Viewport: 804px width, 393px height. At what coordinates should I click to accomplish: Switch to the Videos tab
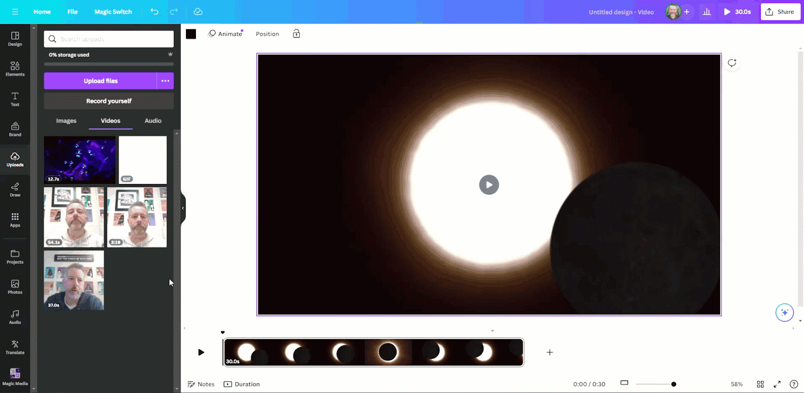pyautogui.click(x=111, y=121)
